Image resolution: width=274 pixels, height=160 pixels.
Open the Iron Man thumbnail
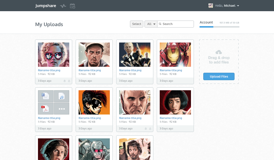[x=175, y=54]
